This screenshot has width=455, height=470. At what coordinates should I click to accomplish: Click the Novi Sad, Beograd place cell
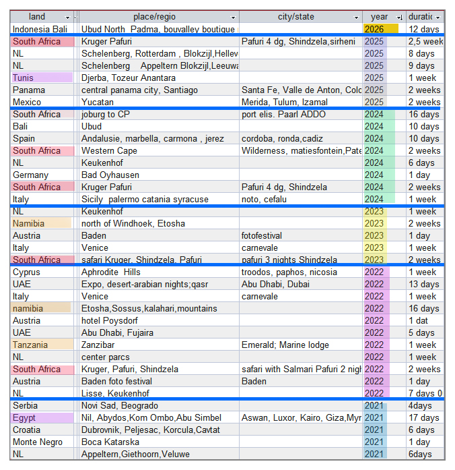[x=158, y=405]
